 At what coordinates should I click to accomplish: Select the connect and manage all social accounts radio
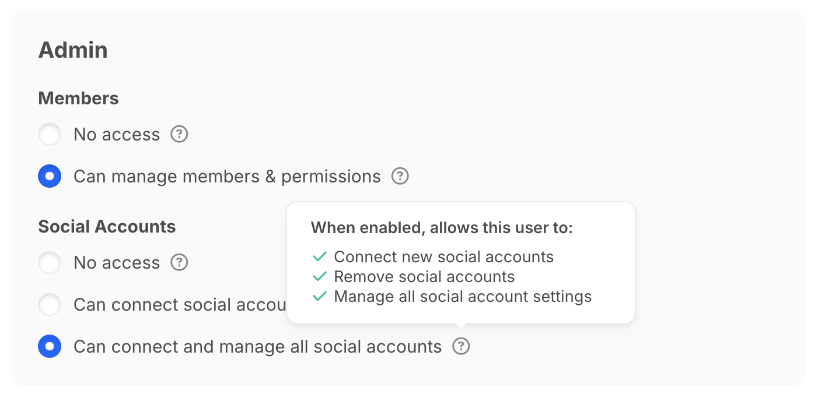pyautogui.click(x=50, y=347)
